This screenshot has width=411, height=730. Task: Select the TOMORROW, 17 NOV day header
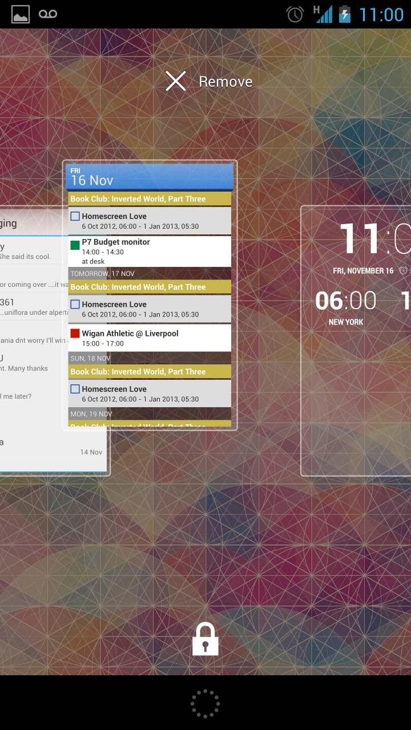point(150,274)
